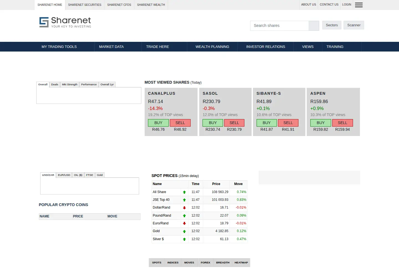The width and height of the screenshot is (399, 277).
Task: Open the Training menu
Action: tap(335, 47)
